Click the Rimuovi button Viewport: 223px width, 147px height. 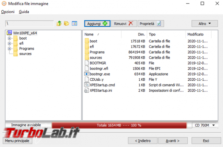[124, 24]
